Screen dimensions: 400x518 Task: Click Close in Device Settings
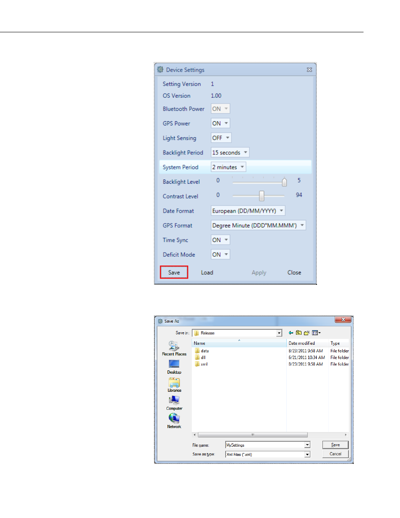[x=294, y=273]
